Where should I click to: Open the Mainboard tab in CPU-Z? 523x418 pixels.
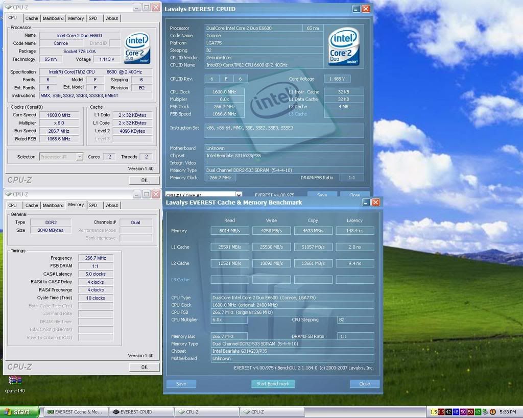point(53,18)
